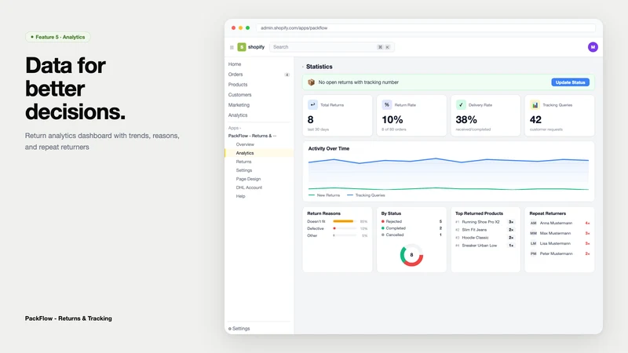The image size is (628, 353).
Task: Click the AM avatar for Anna Mustermann
Action: point(533,223)
